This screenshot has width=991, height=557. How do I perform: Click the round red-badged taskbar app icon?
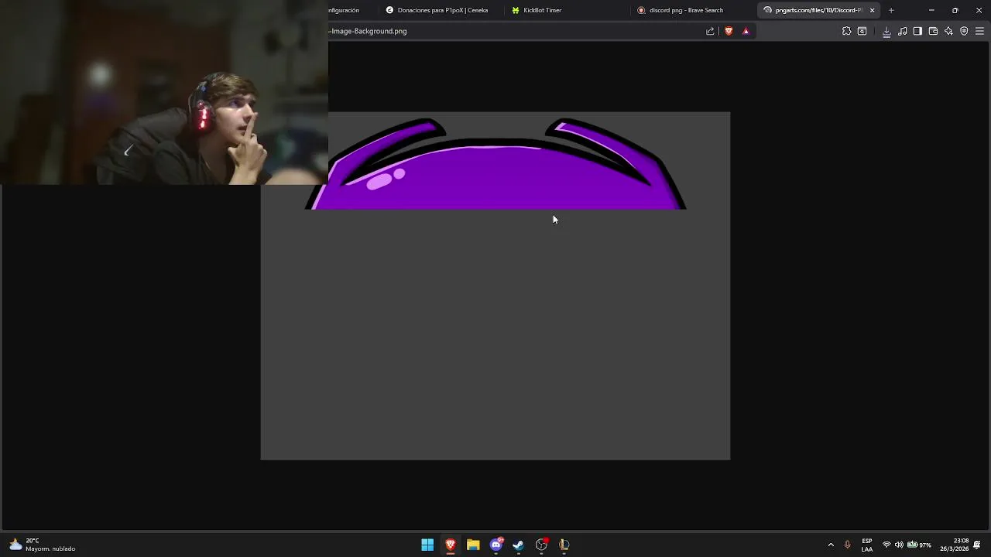coord(542,545)
